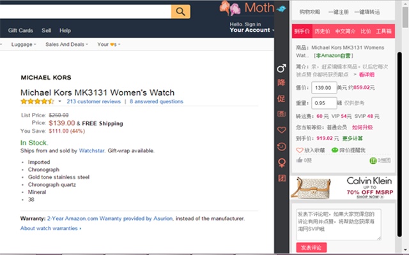The height and width of the screenshot is (255, 409).
Task: Click the 发表评论 submit comment button
Action: click(x=311, y=247)
